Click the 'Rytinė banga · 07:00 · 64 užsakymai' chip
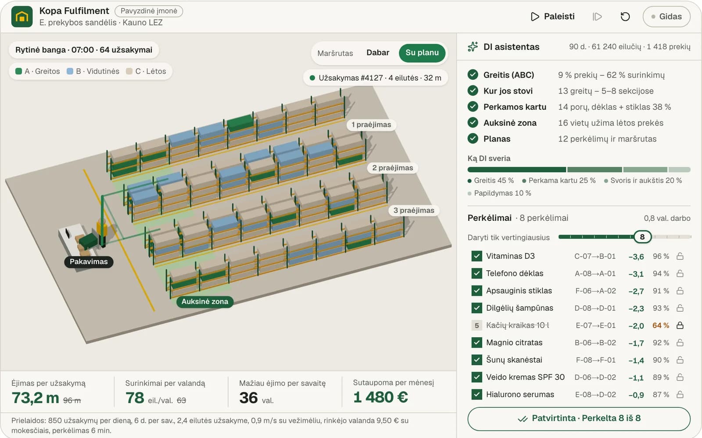Image resolution: width=702 pixels, height=438 pixels. coord(84,50)
